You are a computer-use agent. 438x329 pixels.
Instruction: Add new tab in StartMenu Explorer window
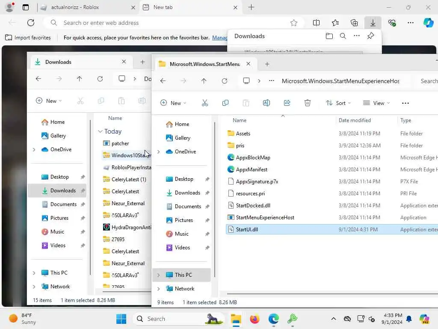point(267,64)
